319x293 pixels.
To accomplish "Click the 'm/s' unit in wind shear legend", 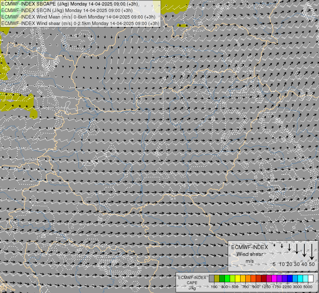I will click(250, 261).
